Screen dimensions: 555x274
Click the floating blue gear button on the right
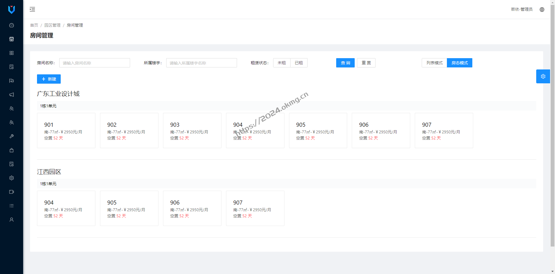543,76
